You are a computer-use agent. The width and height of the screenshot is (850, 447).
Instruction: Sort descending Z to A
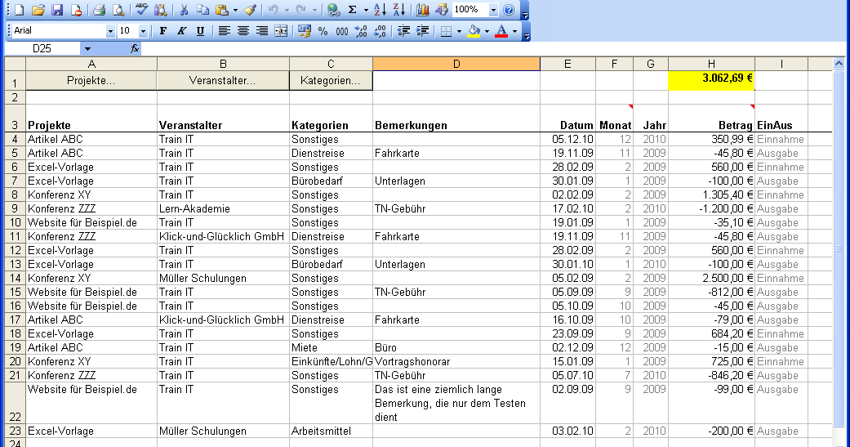coord(399,10)
